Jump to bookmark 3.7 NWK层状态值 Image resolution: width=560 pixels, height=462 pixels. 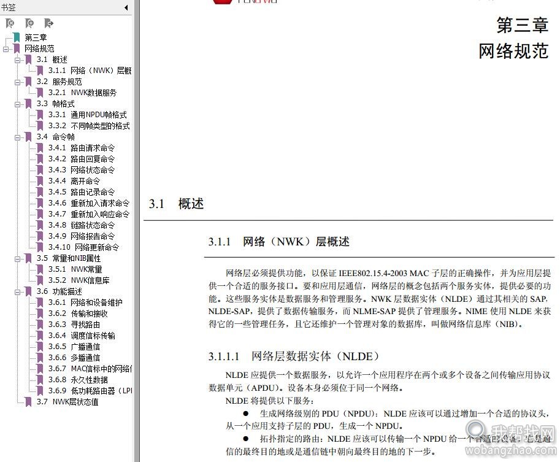(67, 402)
